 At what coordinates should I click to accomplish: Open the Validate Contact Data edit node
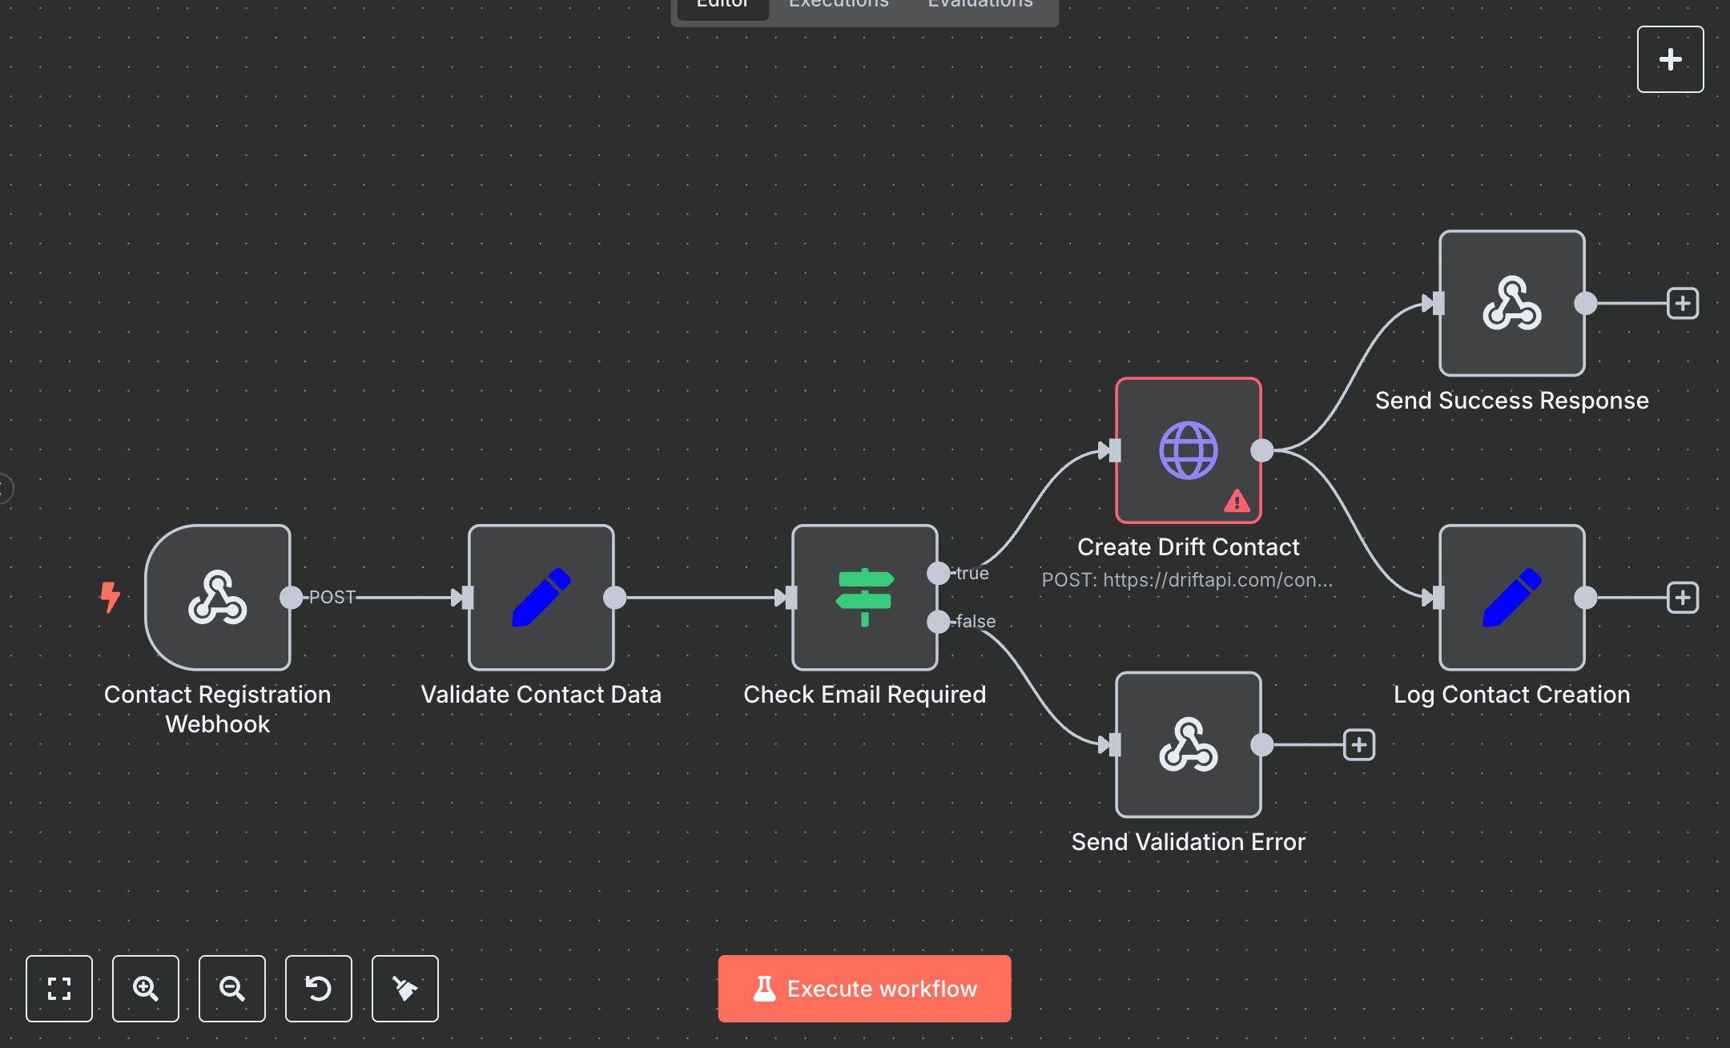(x=541, y=597)
